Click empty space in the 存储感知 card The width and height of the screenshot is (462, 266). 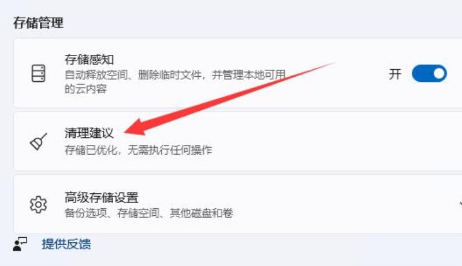[x=339, y=94]
